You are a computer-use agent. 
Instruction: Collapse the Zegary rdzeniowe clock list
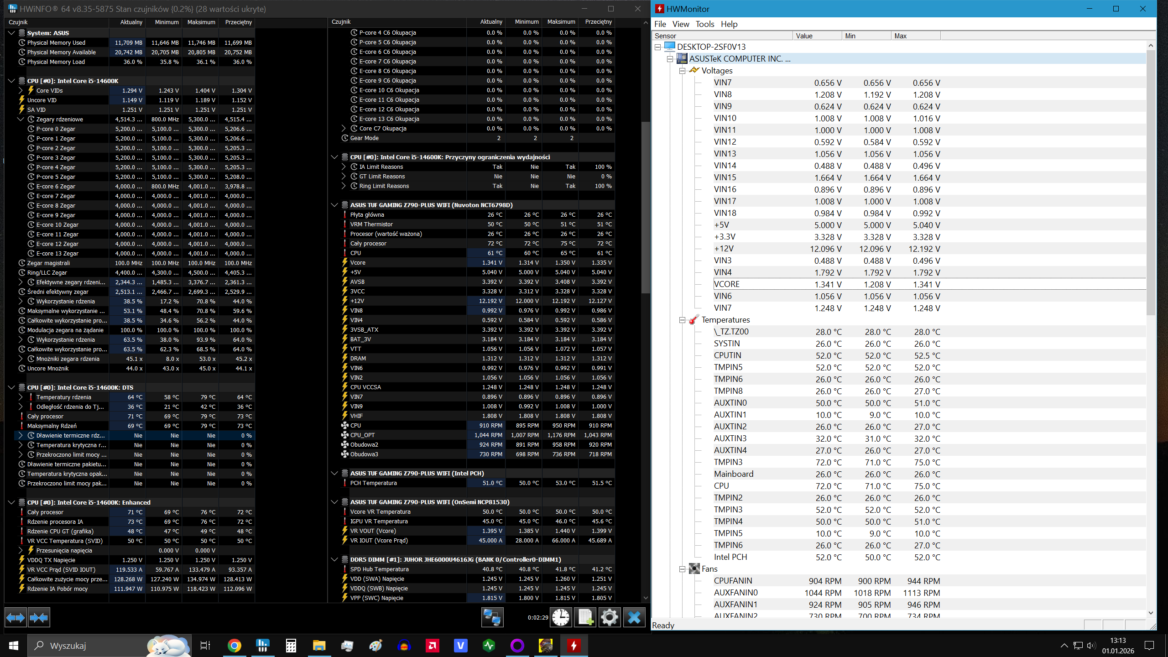pos(21,119)
